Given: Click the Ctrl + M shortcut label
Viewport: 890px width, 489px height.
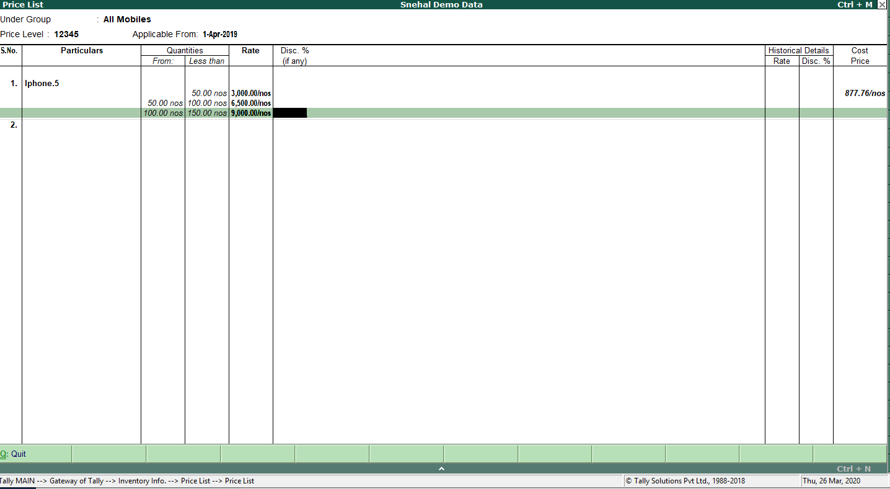Looking at the screenshot, I should click(x=855, y=4).
